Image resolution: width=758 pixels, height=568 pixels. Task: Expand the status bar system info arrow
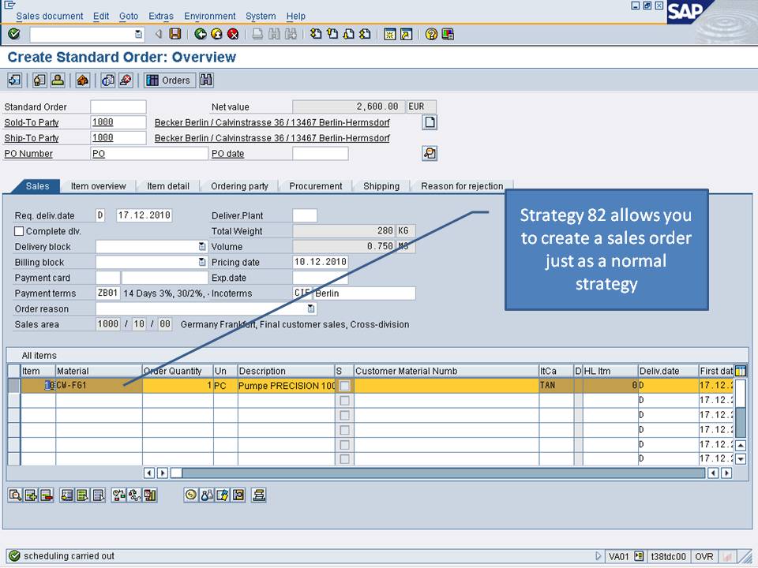598,556
